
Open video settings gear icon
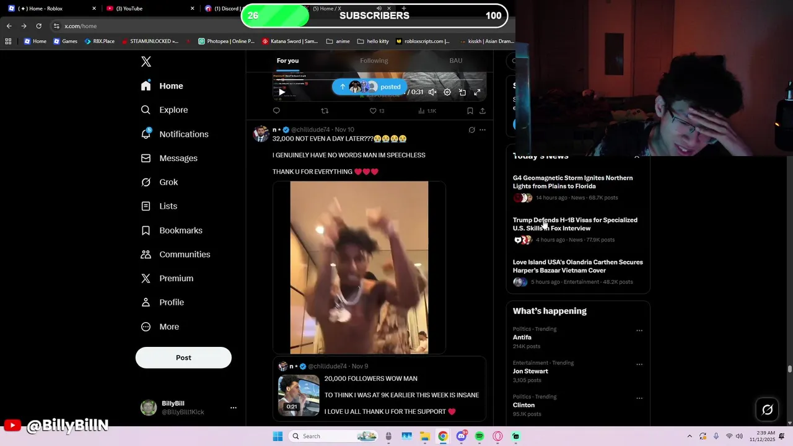tap(447, 92)
